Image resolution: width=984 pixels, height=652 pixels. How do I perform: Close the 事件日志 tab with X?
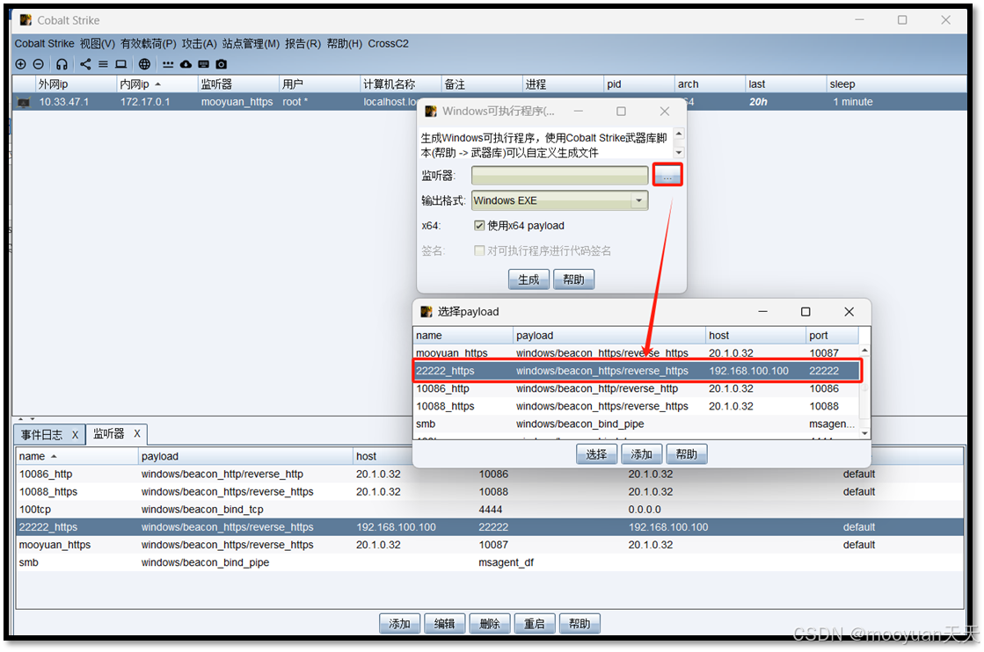click(x=75, y=434)
